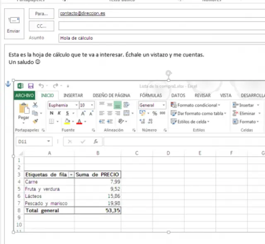Click the Cut scissors icon

pyautogui.click(x=35, y=105)
